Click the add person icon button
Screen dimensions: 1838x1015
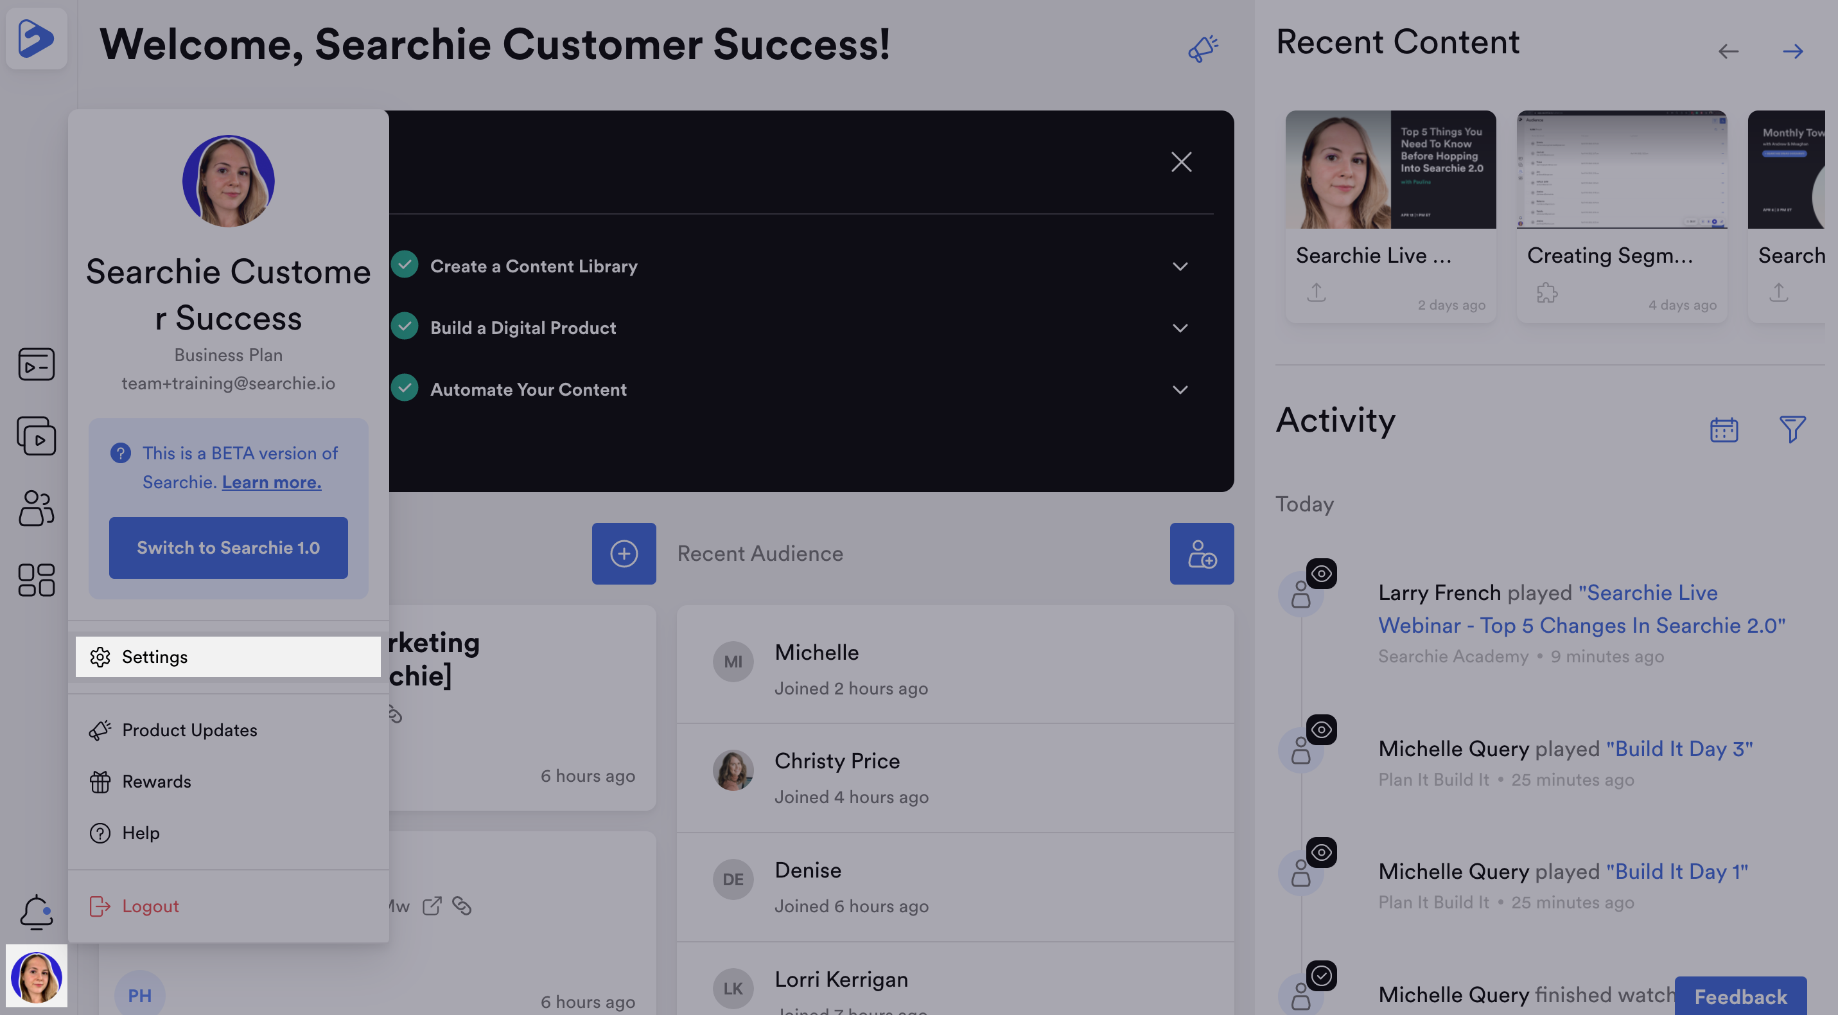(1202, 554)
